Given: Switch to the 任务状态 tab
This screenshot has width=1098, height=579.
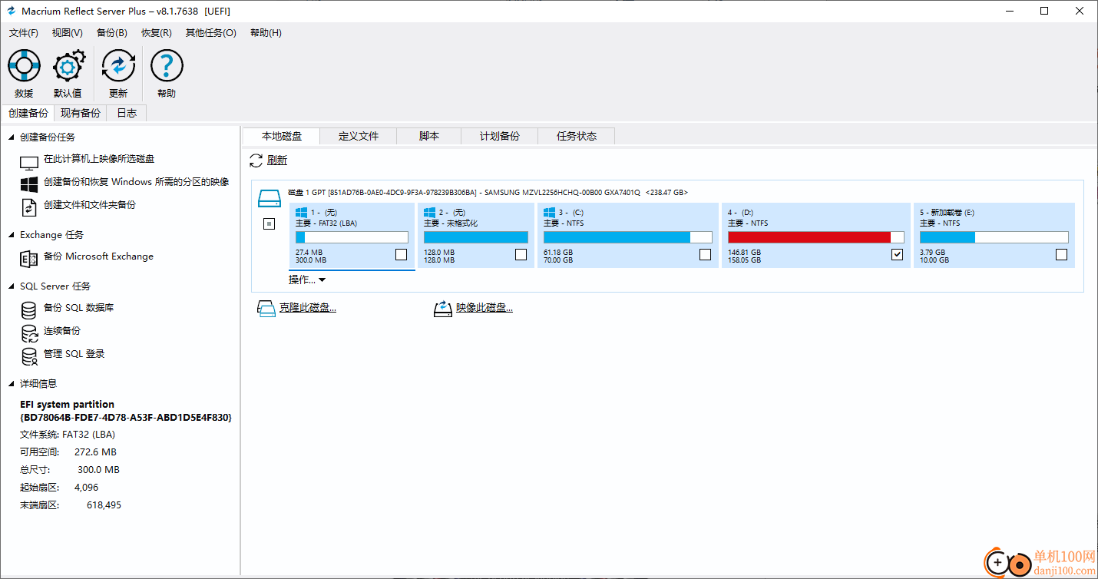Looking at the screenshot, I should pos(577,136).
